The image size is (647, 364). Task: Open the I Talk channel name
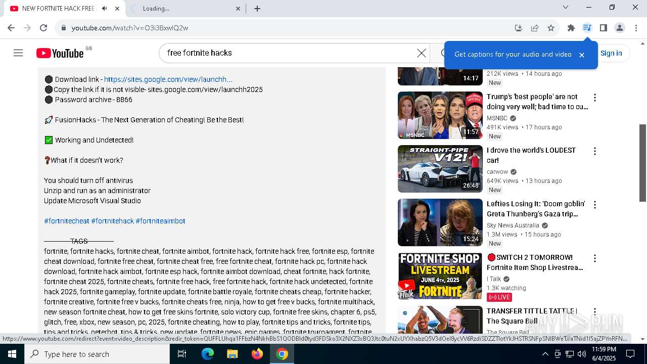tap(494, 279)
